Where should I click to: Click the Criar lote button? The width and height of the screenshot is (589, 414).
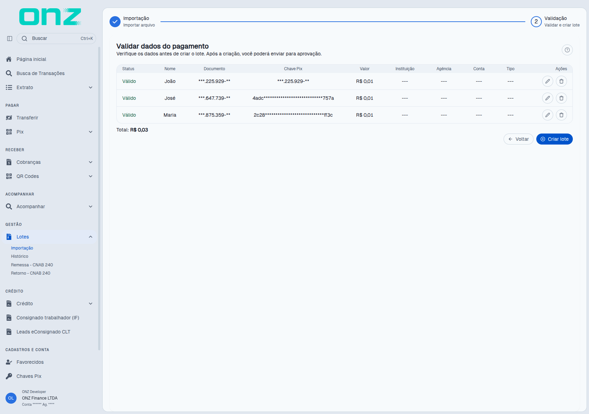555,139
